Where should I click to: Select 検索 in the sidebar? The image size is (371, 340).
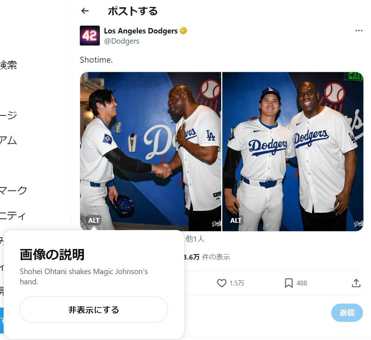[8, 65]
